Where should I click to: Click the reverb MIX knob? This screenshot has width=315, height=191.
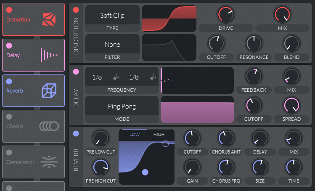point(294,138)
